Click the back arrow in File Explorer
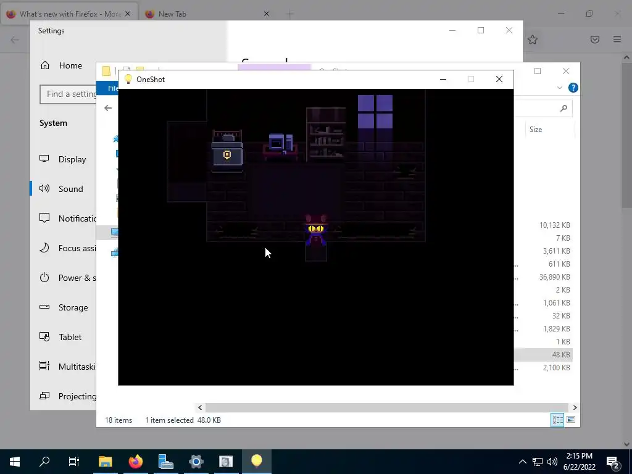 point(107,108)
